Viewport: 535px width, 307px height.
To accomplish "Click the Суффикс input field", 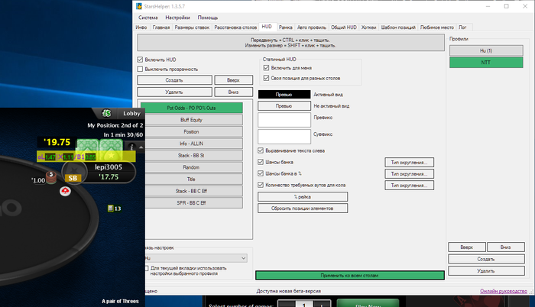I will [284, 137].
